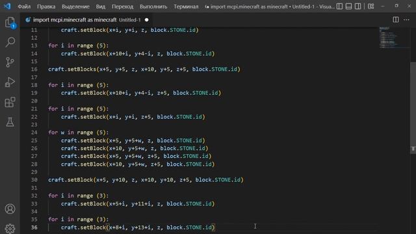Open the Файл menu
Image resolution: width=416 pixels, height=234 pixels.
[24, 6]
